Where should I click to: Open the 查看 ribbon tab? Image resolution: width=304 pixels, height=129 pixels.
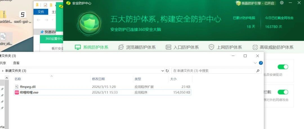[x=16, y=63]
